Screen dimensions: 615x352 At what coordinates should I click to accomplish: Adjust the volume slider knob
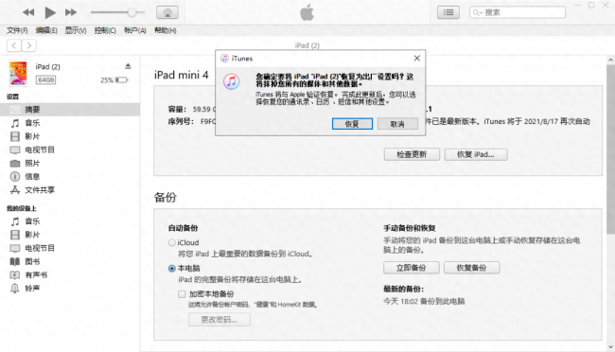[x=132, y=12]
